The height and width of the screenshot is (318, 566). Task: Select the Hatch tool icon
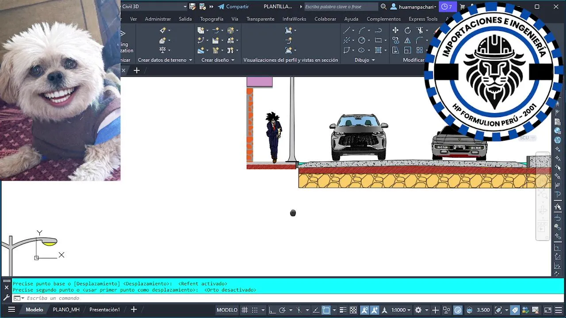[x=378, y=50]
